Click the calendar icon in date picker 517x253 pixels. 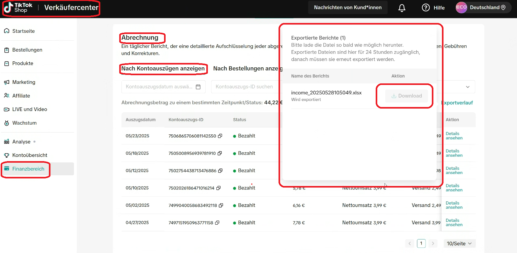tap(198, 87)
